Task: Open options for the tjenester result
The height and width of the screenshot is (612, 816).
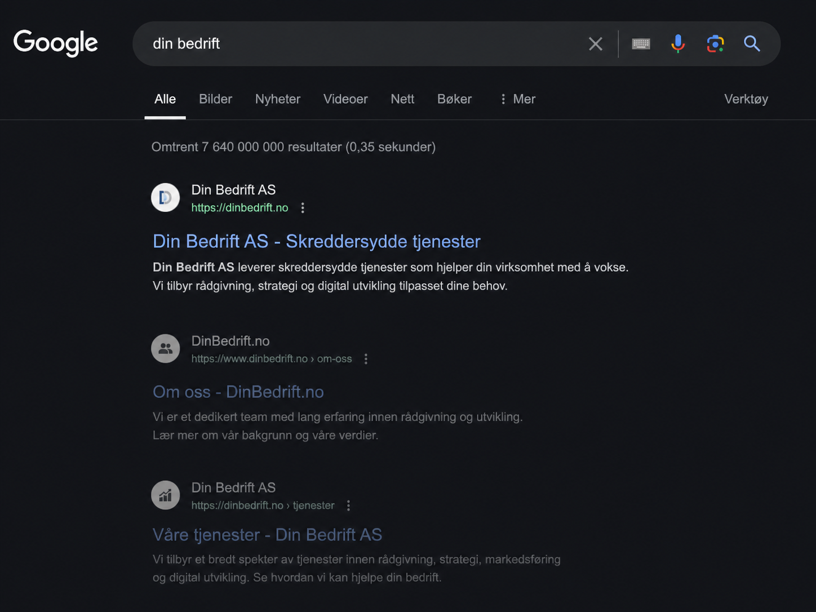Action: 348,505
